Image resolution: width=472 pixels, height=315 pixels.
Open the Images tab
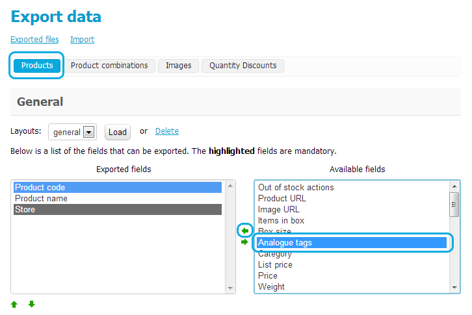178,66
